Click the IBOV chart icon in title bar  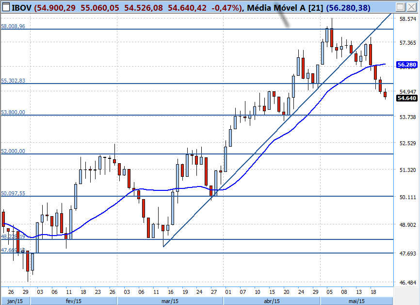tap(6, 7)
